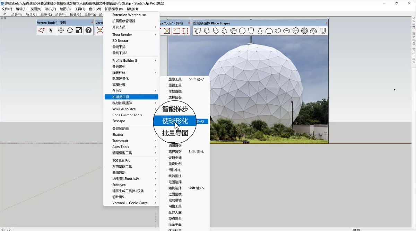This screenshot has height=231, width=416.
Task: Close the Place Shapes toolbar
Action: pyautogui.click(x=327, y=23)
